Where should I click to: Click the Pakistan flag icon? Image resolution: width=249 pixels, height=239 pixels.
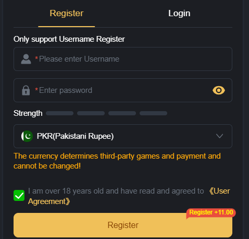coord(27,136)
